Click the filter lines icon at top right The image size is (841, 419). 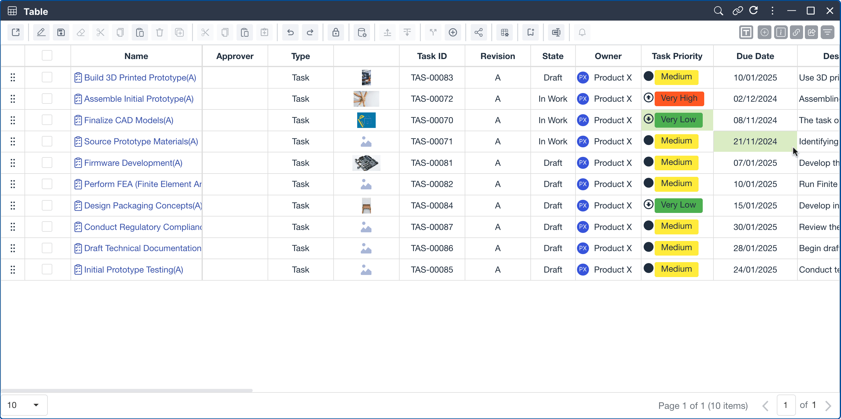pos(828,32)
